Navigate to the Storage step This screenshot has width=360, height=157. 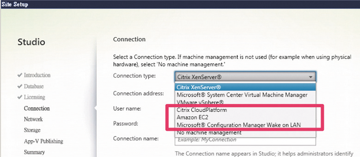pos(32,130)
